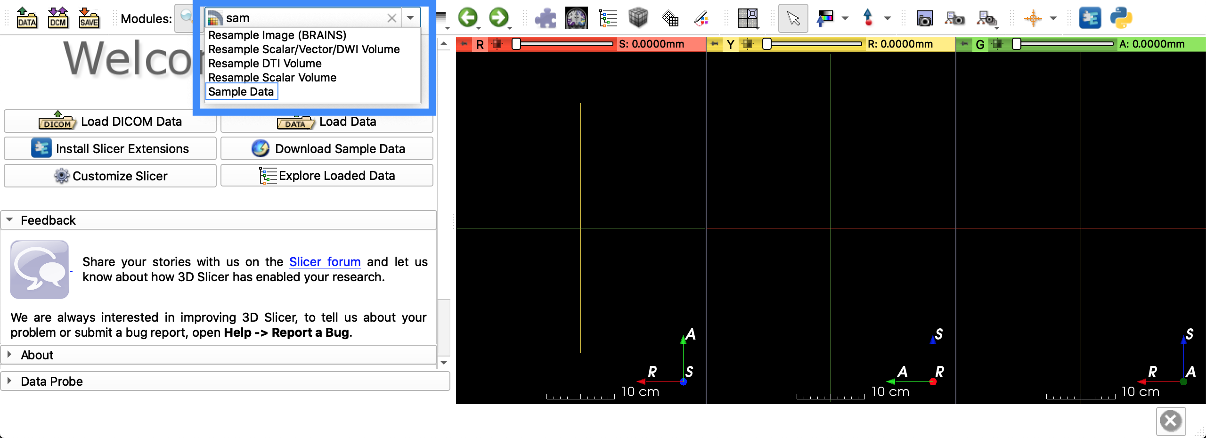Toggle the mouse pointer interaction mode
The image size is (1206, 438).
[x=793, y=18]
